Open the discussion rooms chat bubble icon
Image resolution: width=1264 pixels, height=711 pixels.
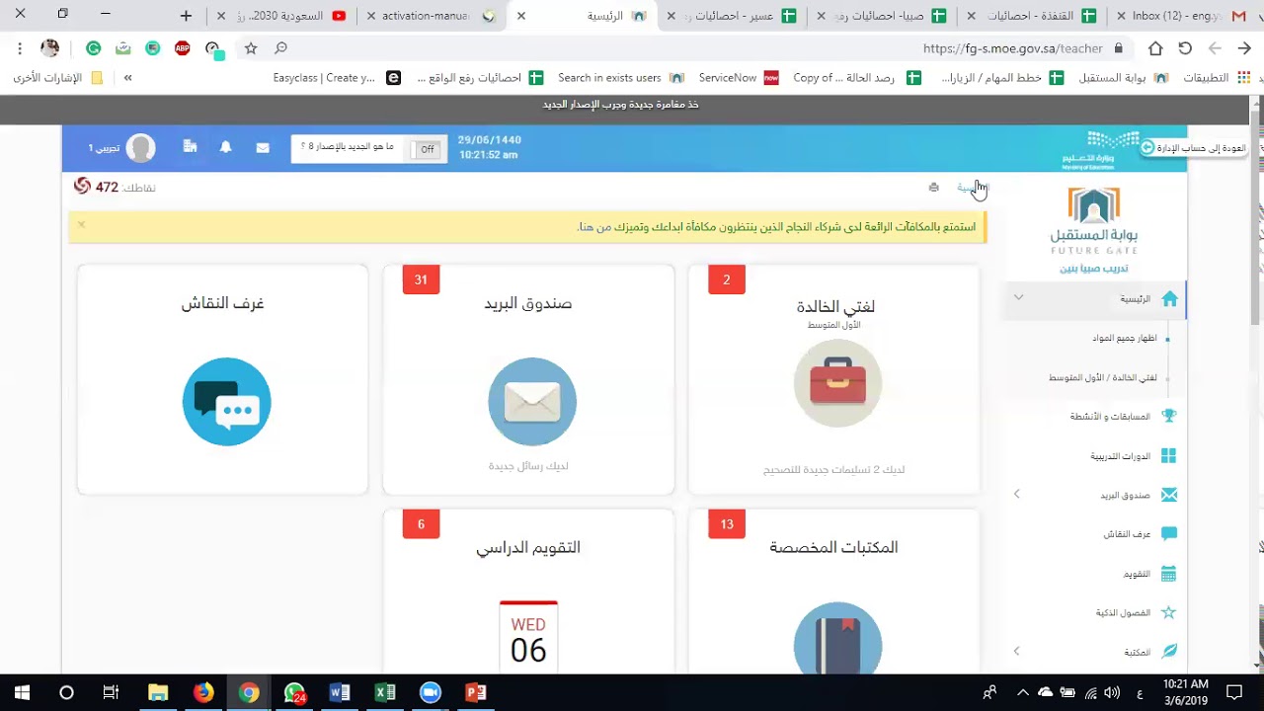pos(226,402)
